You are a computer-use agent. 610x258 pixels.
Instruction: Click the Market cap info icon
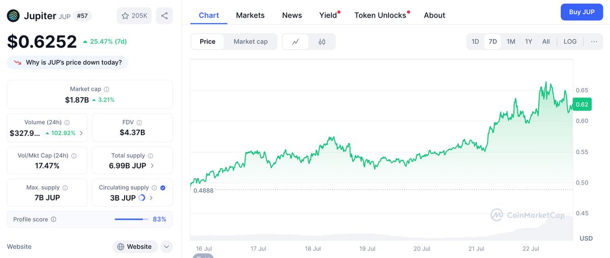(x=106, y=89)
